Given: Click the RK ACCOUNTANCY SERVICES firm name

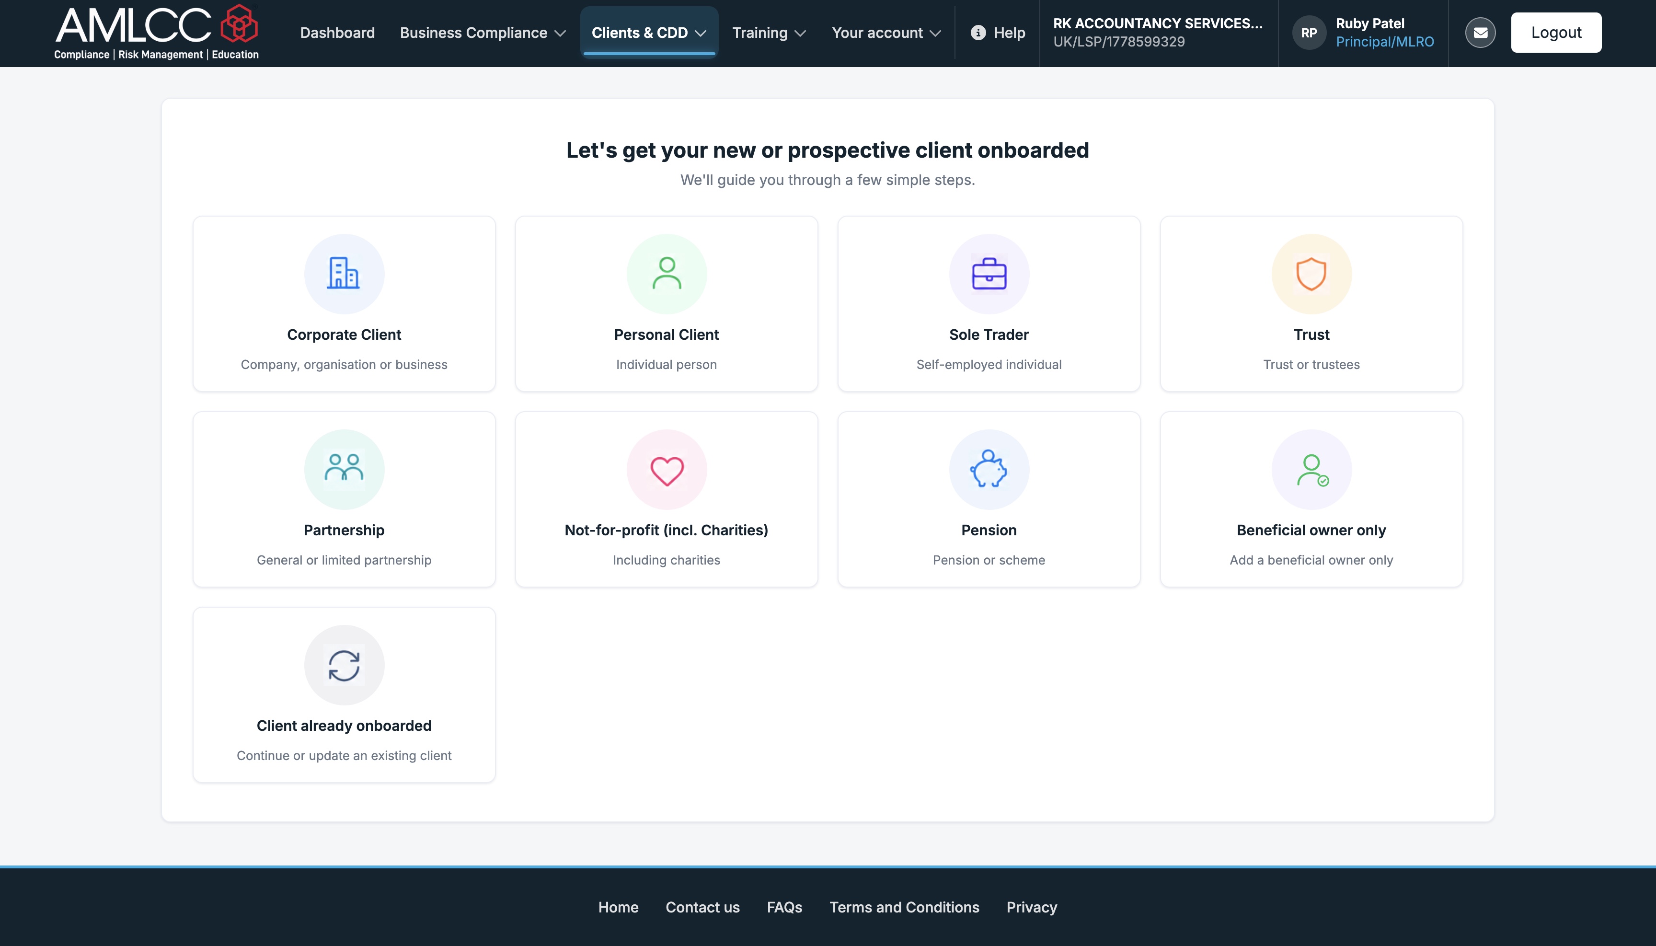Looking at the screenshot, I should point(1158,23).
